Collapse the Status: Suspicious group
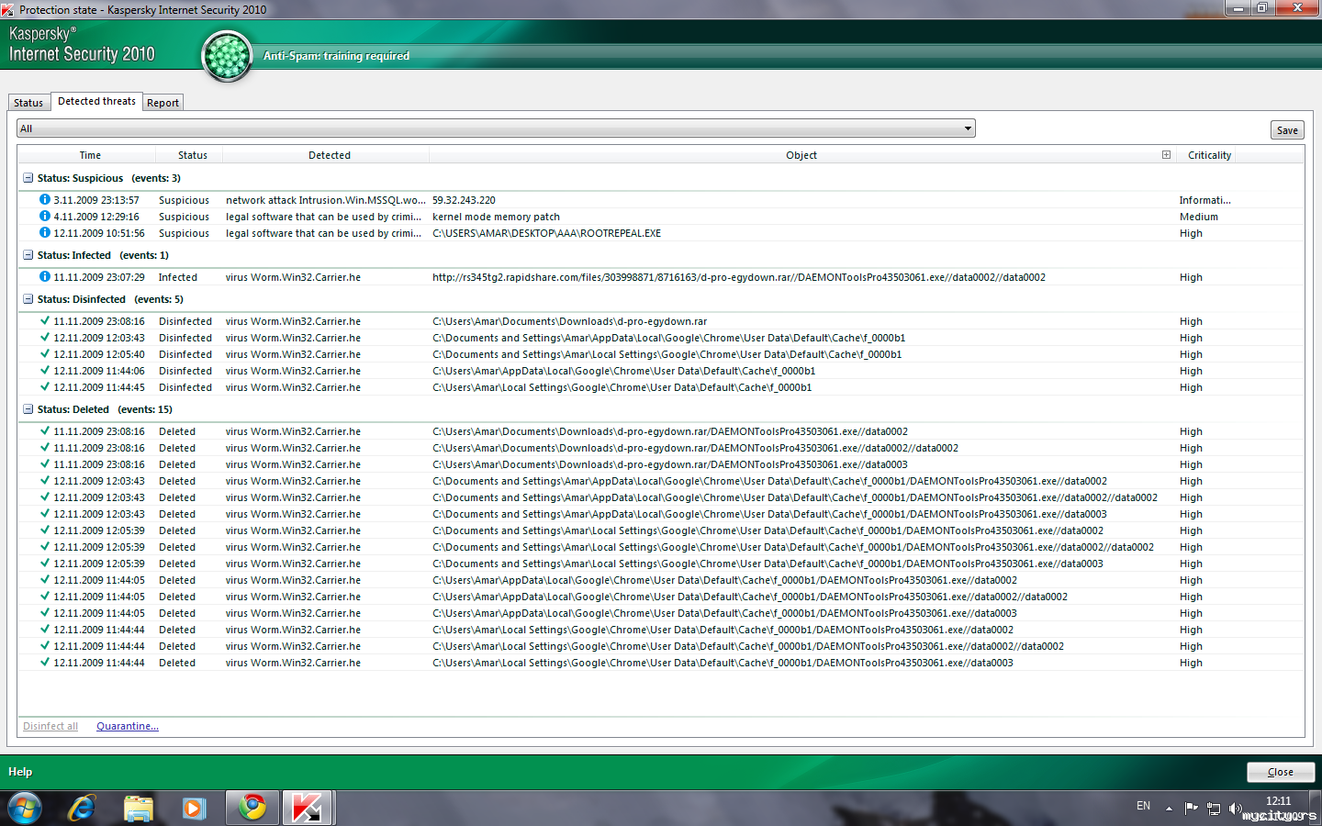This screenshot has width=1322, height=826. (x=28, y=178)
